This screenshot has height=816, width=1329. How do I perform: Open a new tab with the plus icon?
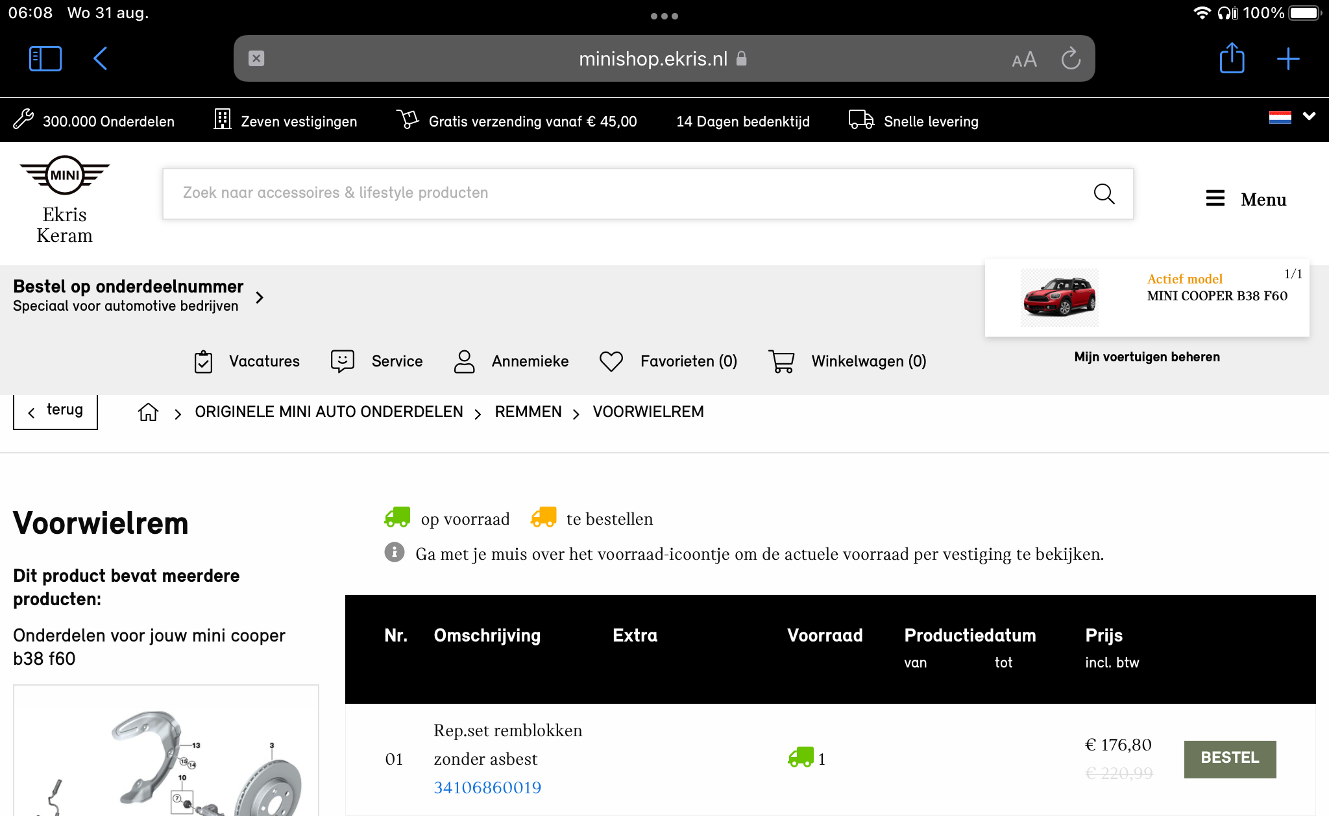(x=1288, y=59)
